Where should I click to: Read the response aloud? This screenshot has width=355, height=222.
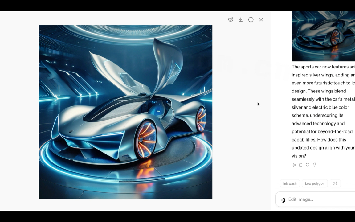click(x=294, y=165)
